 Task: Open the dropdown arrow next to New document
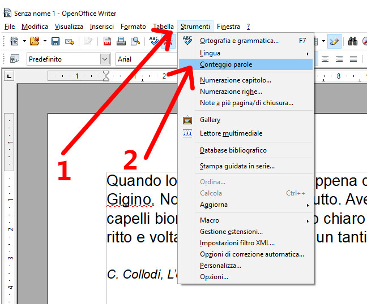24,41
